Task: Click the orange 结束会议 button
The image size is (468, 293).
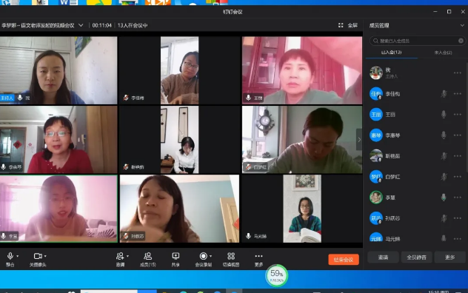Action: 344,260
